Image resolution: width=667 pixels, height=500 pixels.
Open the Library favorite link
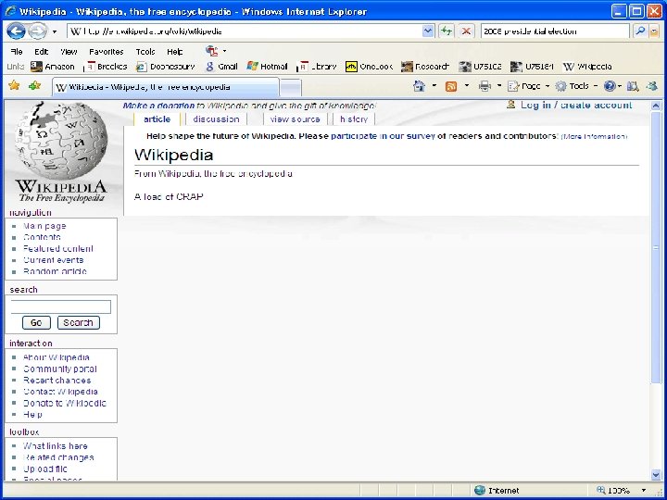pyautogui.click(x=317, y=67)
